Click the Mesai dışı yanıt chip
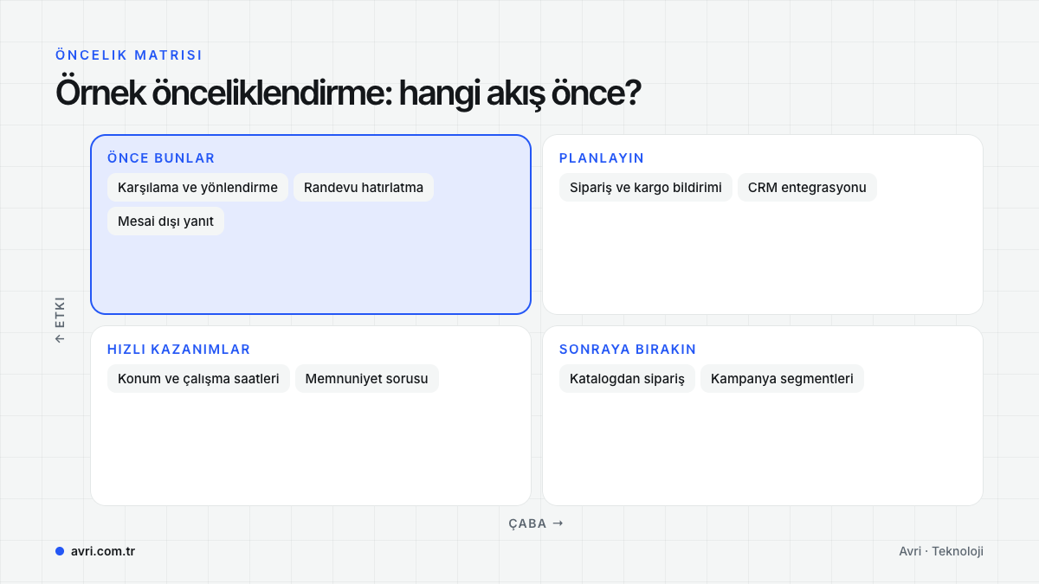This screenshot has height=584, width=1039. (165, 221)
